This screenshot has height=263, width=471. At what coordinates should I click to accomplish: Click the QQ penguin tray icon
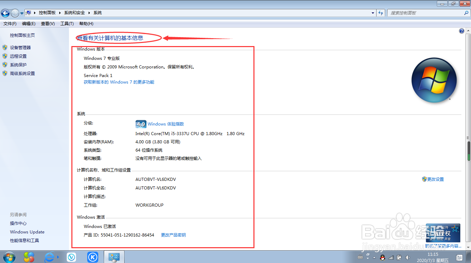tap(382, 257)
